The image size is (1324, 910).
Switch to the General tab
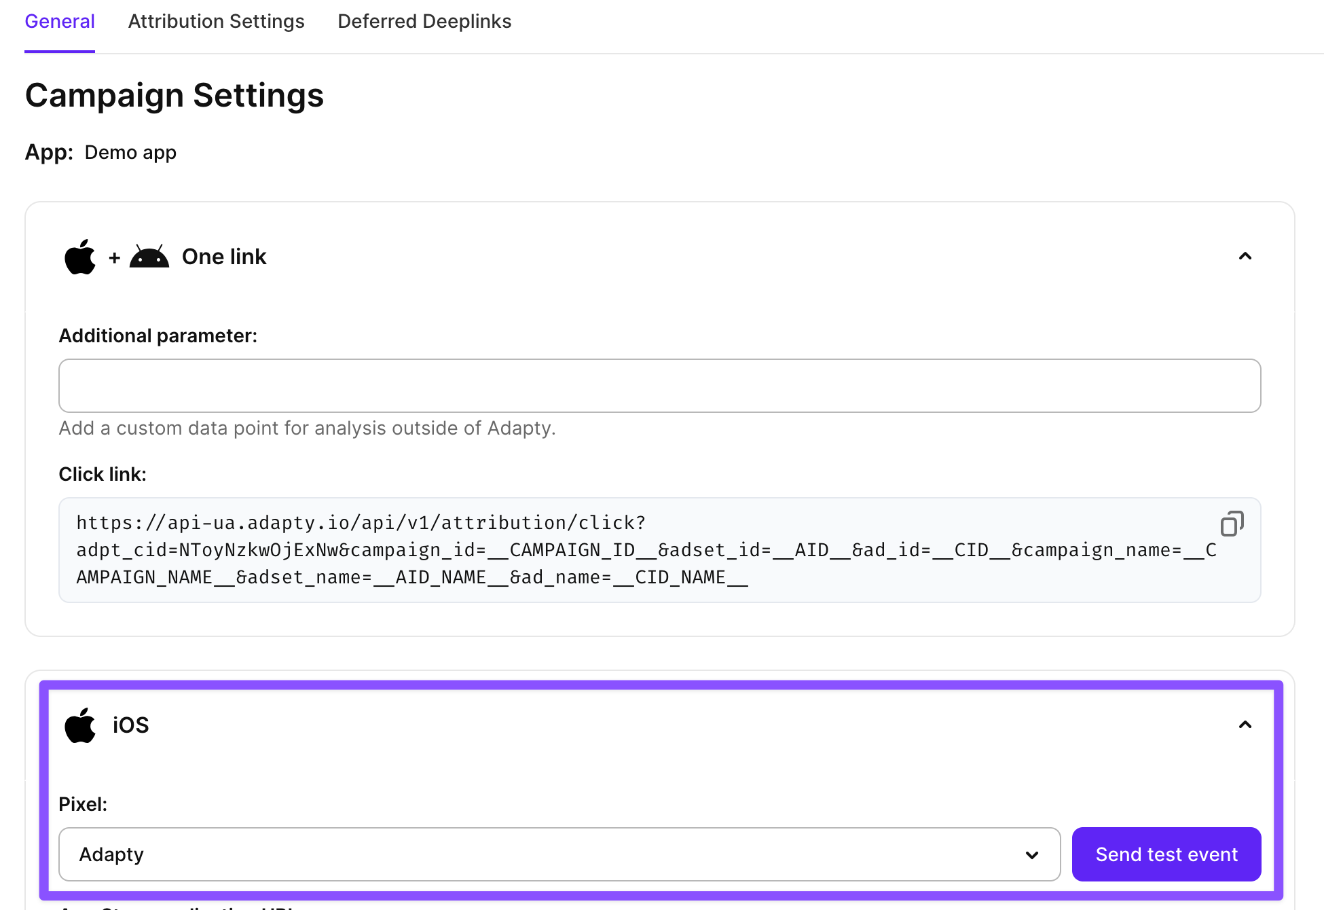[x=60, y=22]
